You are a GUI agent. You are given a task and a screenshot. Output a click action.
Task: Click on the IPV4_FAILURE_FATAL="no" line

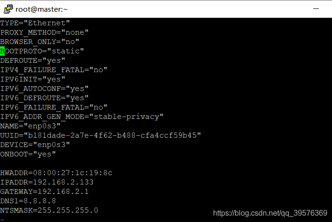pyautogui.click(x=54, y=69)
